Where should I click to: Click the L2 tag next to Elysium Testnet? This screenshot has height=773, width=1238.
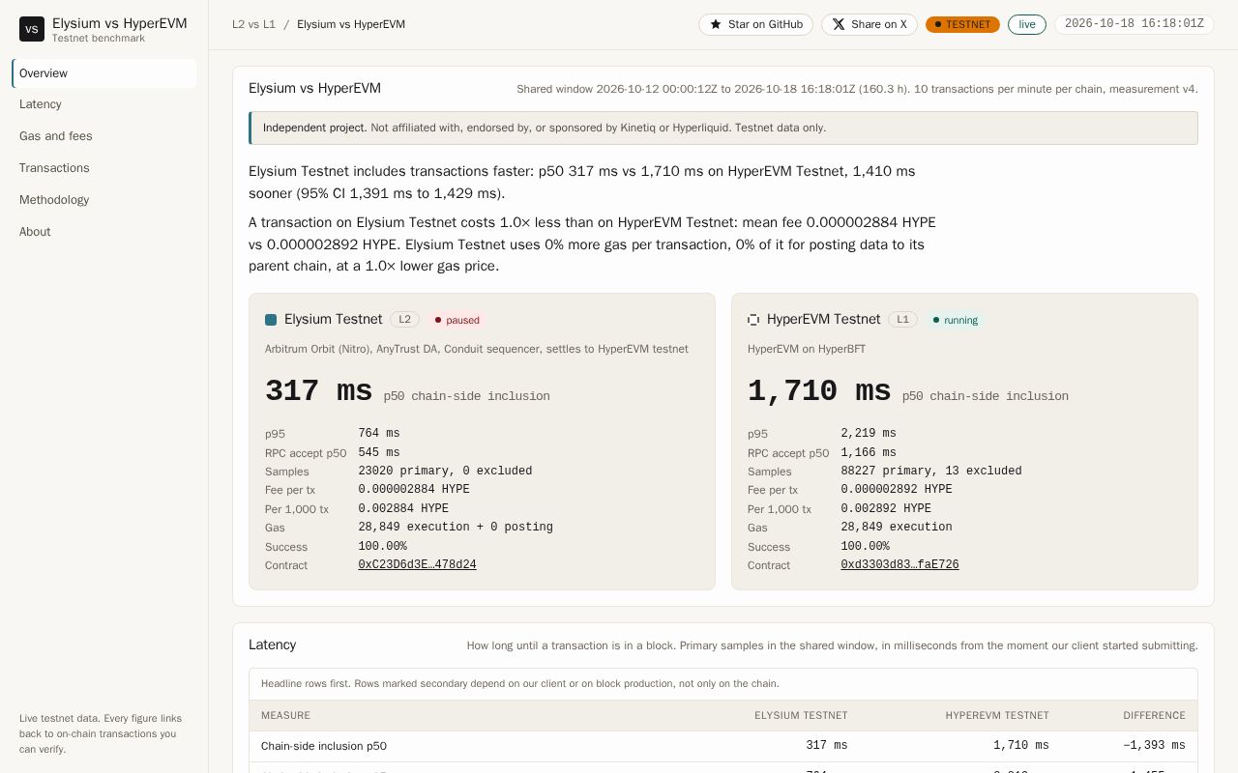(x=405, y=320)
